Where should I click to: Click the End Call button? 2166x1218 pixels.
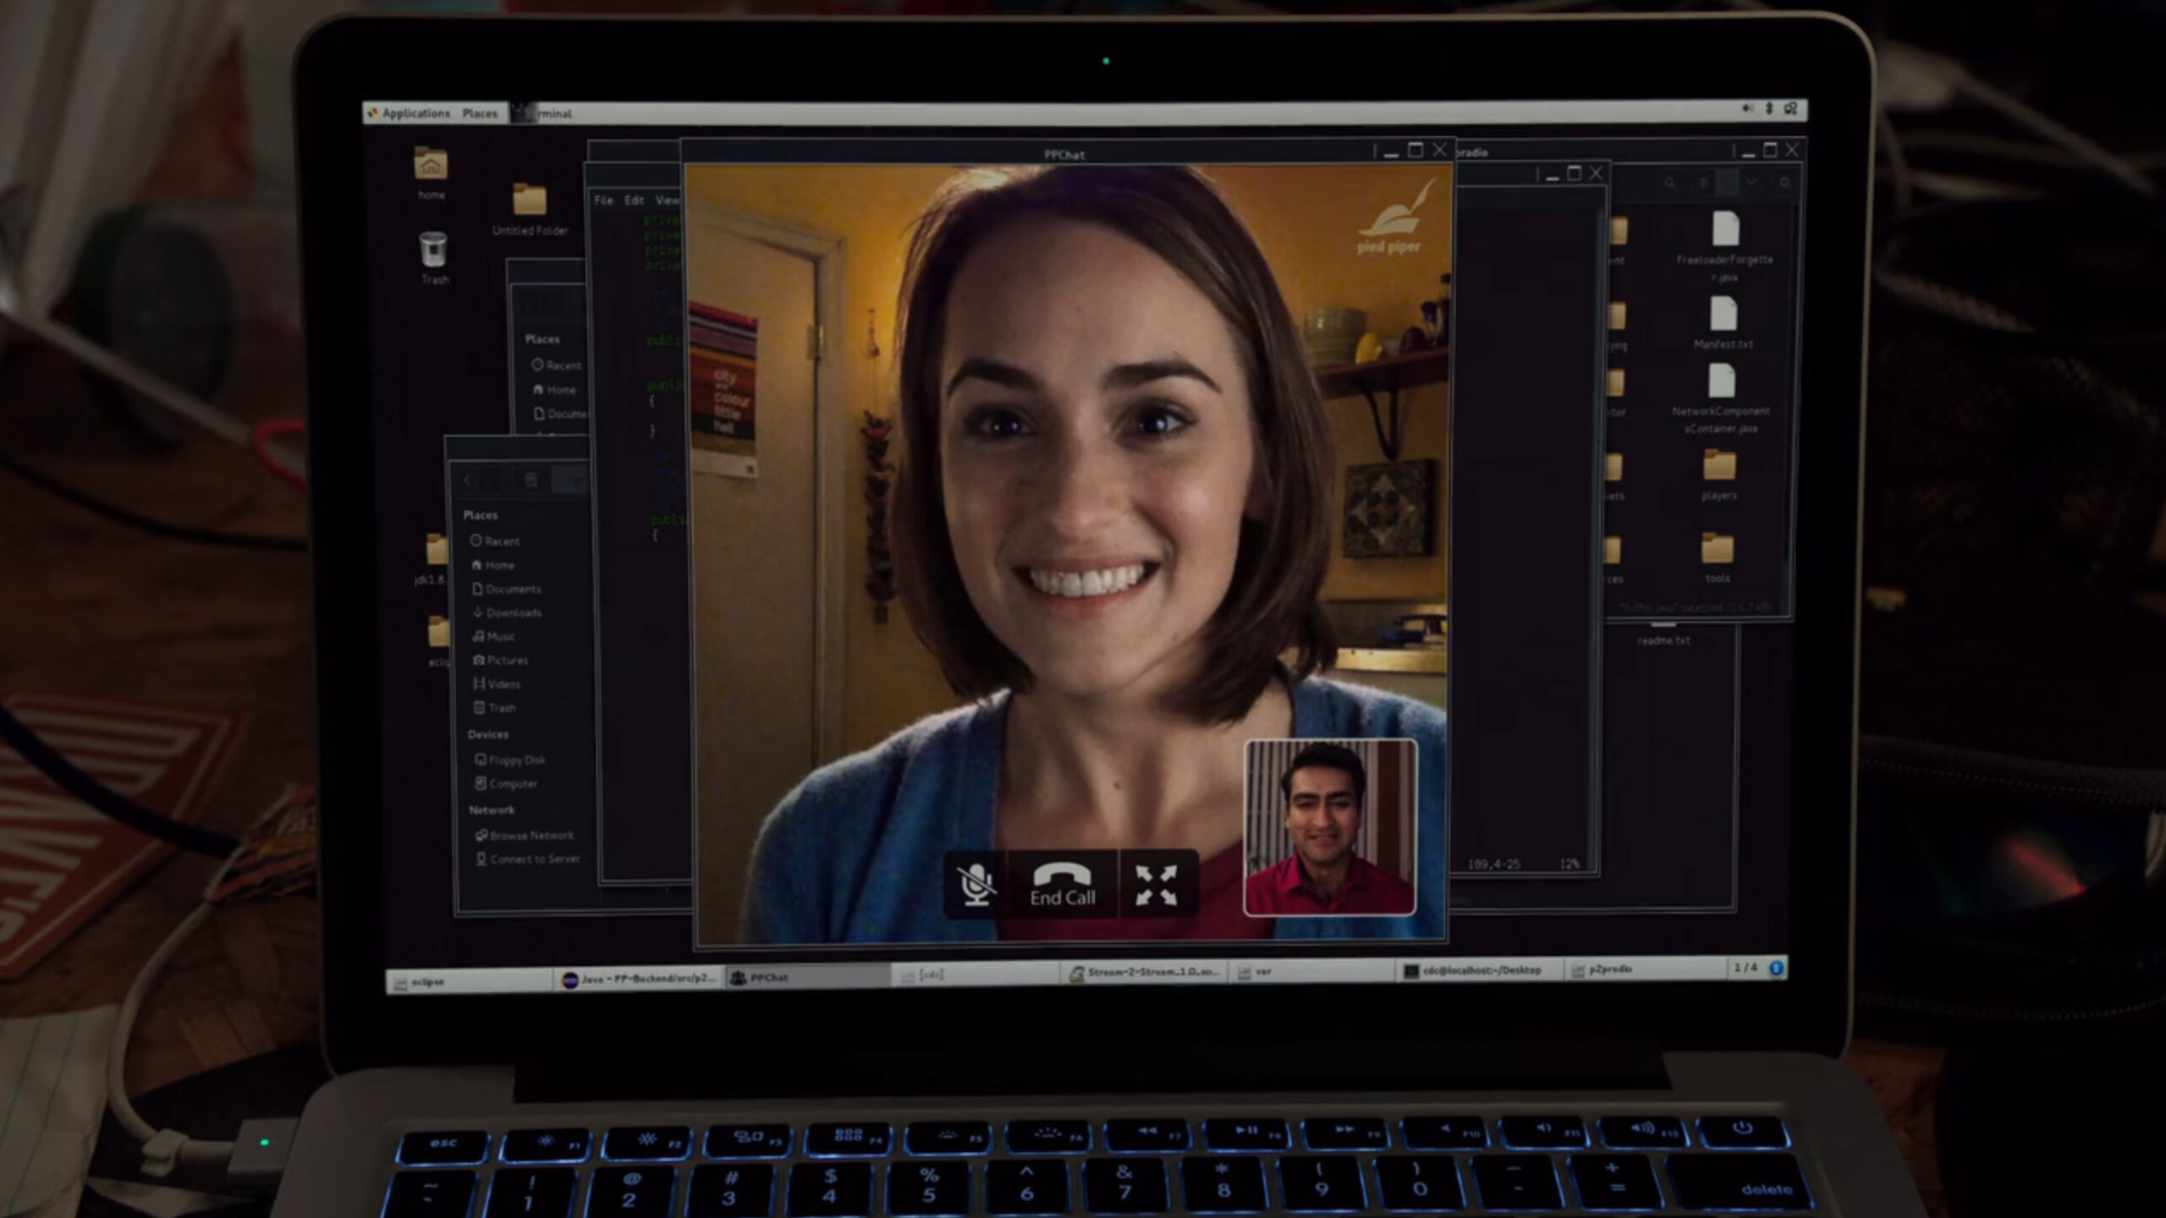click(x=1063, y=885)
